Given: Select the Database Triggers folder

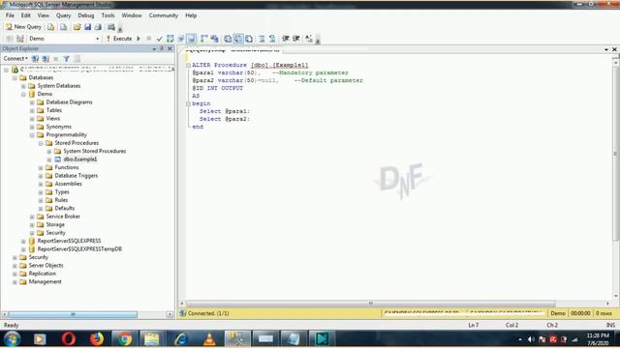Looking at the screenshot, I should tap(76, 176).
